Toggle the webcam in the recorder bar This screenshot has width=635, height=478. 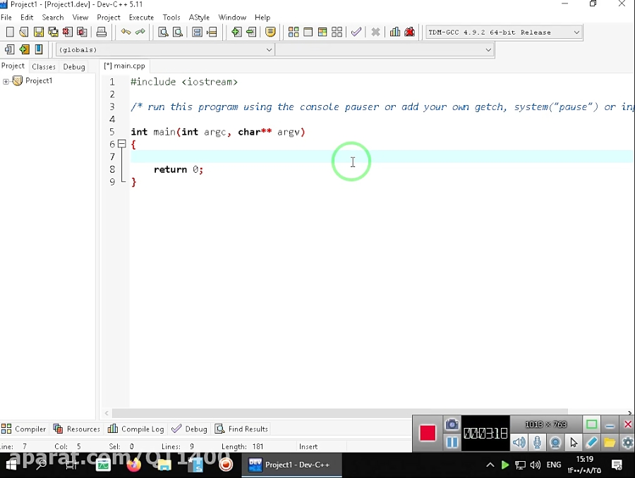click(555, 443)
